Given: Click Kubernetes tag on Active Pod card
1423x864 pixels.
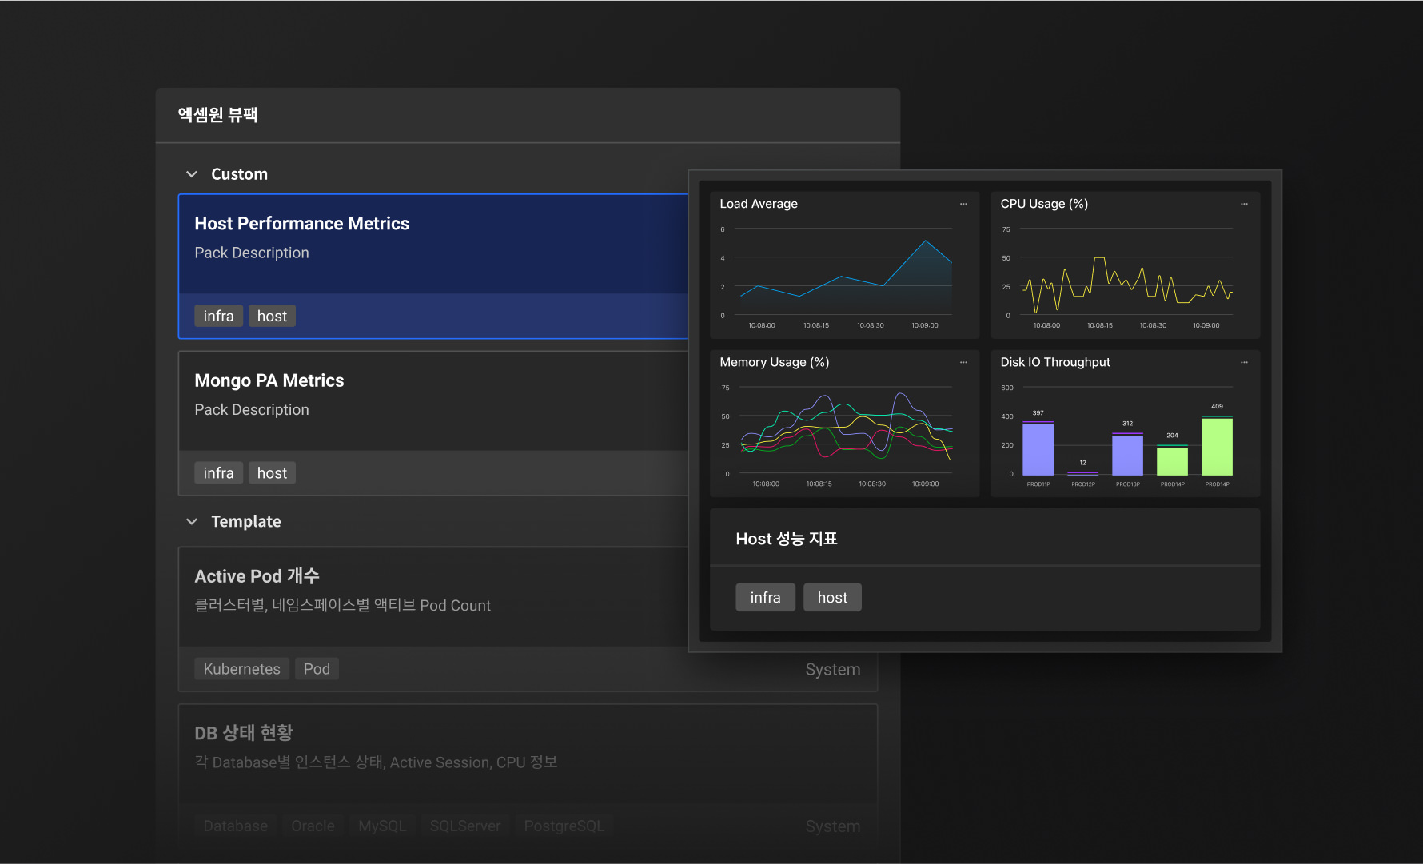Looking at the screenshot, I should coord(241,669).
